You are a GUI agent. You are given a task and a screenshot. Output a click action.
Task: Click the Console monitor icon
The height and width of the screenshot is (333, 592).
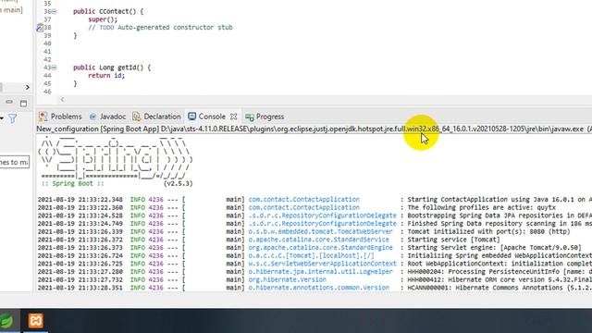click(x=192, y=117)
